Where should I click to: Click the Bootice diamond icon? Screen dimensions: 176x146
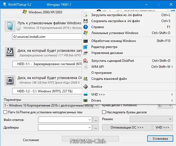coord(86,87)
